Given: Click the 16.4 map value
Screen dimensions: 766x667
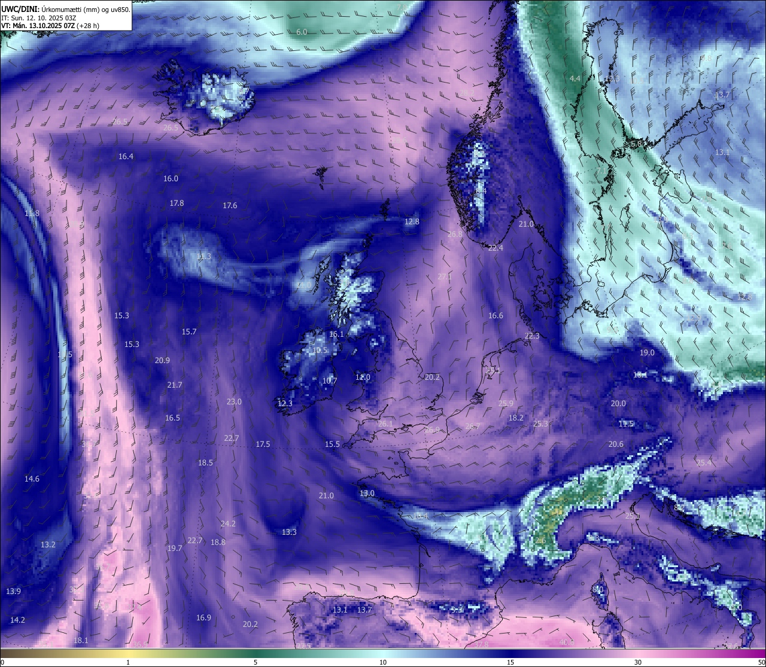Looking at the screenshot, I should coord(126,156).
